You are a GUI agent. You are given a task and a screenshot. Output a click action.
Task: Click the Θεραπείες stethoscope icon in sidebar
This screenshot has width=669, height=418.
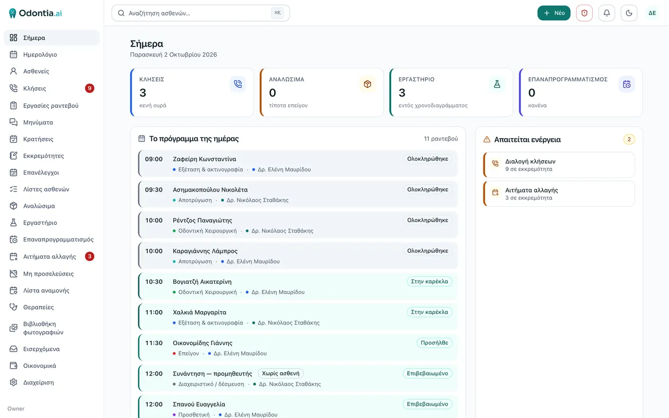point(13,307)
